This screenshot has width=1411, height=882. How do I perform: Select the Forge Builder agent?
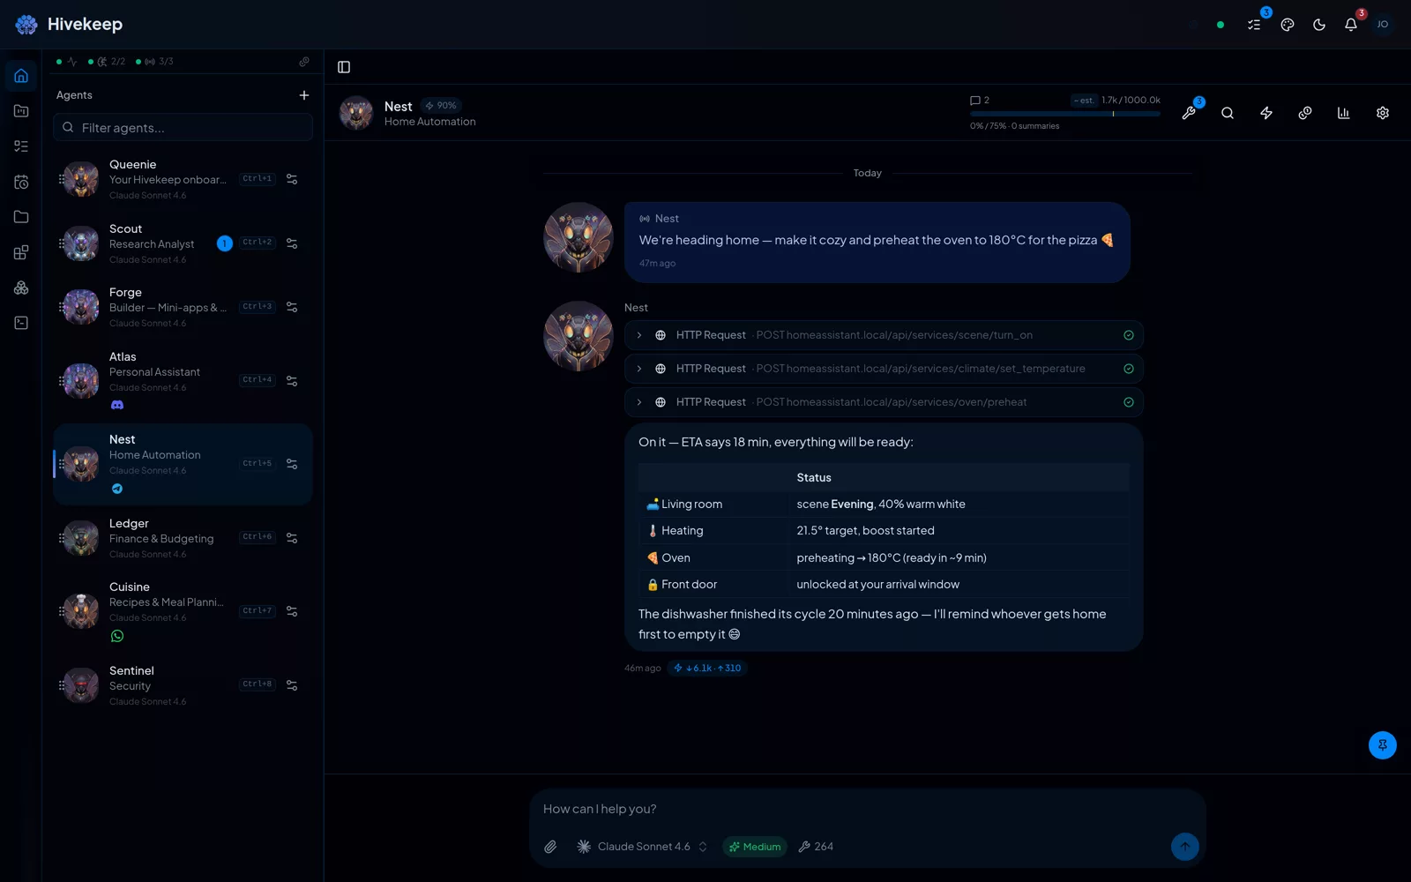(183, 307)
